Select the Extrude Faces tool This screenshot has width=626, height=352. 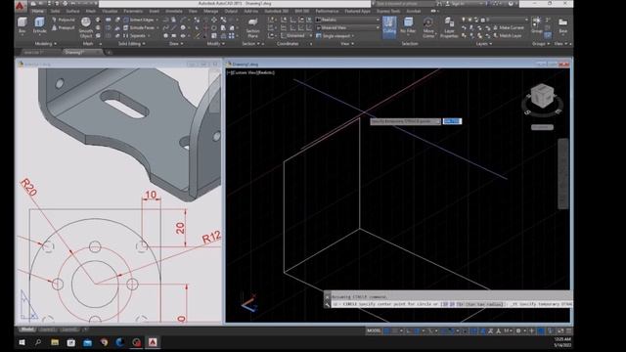coord(141,28)
